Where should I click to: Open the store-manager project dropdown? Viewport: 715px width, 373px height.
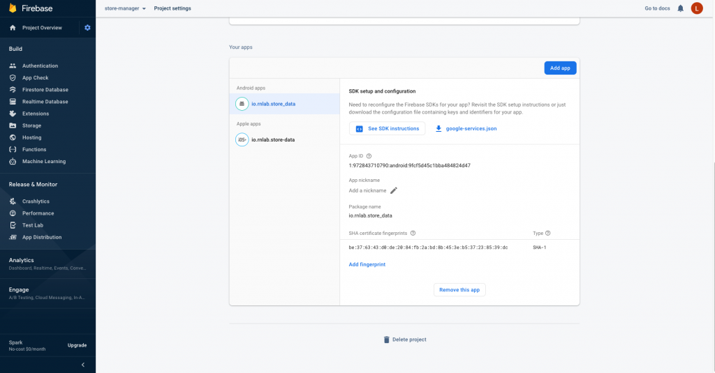pyautogui.click(x=125, y=8)
